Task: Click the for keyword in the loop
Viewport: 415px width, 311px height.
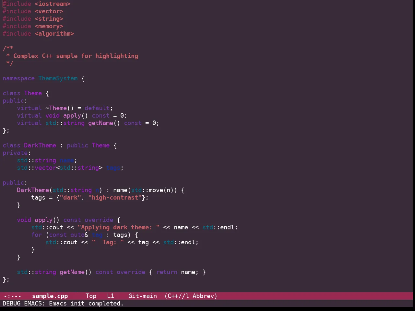Action: tap(36, 235)
